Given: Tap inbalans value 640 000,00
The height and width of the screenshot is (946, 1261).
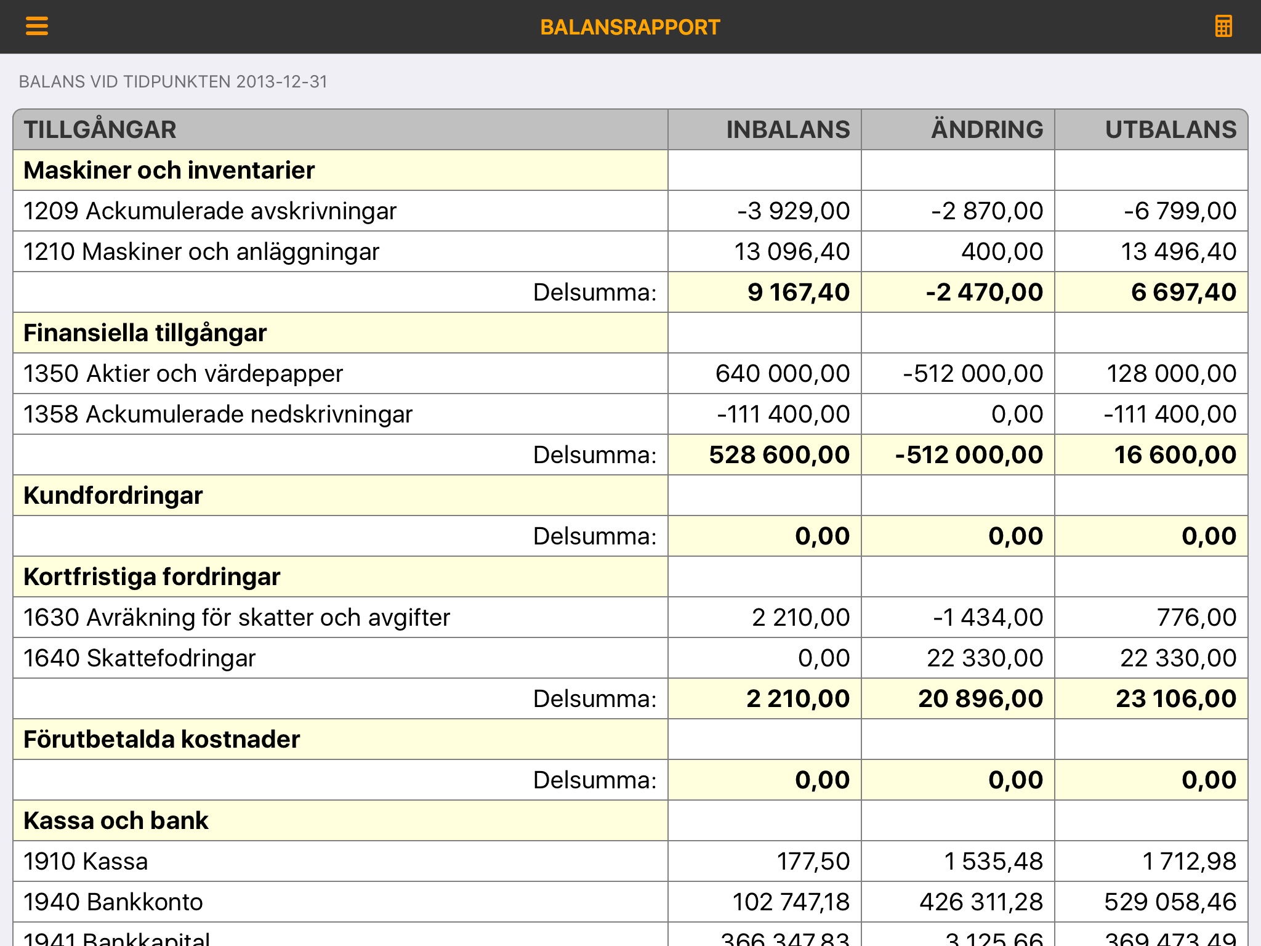Looking at the screenshot, I should [783, 373].
